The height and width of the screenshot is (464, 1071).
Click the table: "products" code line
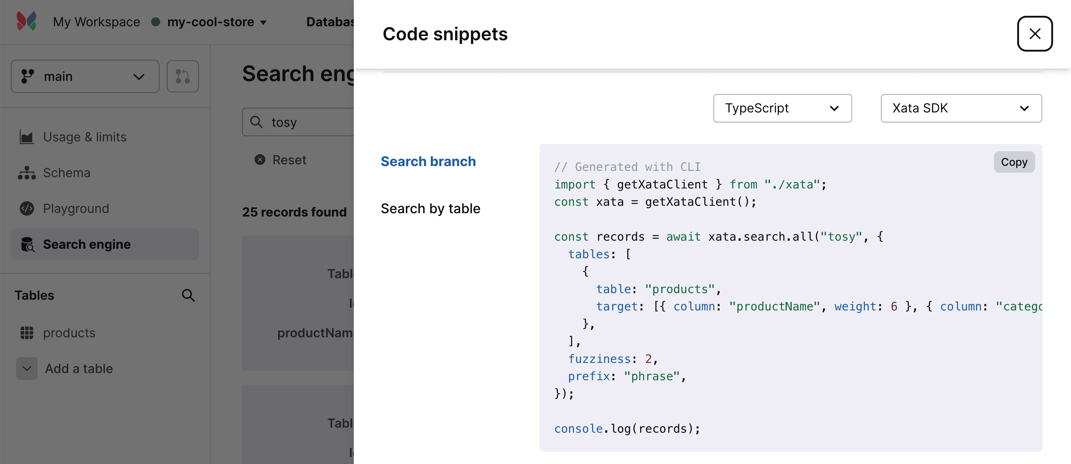click(659, 289)
